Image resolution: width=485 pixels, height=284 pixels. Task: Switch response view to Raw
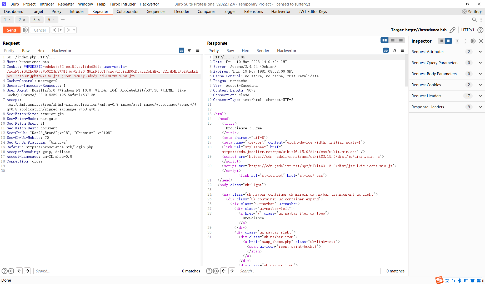pyautogui.click(x=230, y=51)
